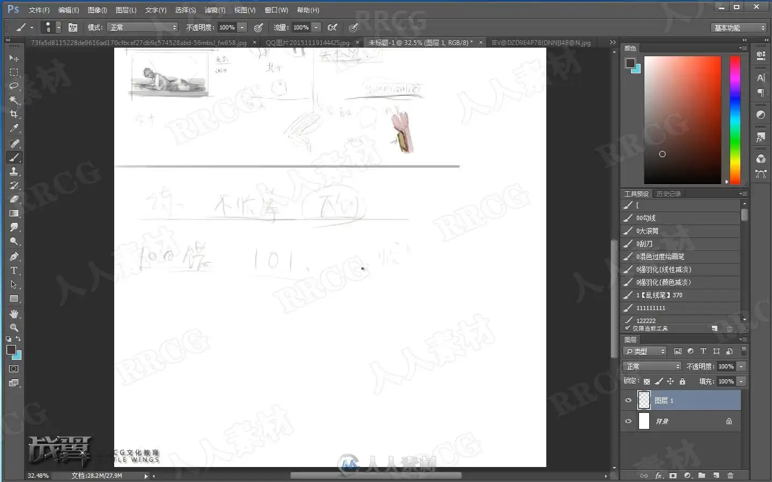Add a layer mask
The height and width of the screenshot is (482, 772).
pos(673,476)
